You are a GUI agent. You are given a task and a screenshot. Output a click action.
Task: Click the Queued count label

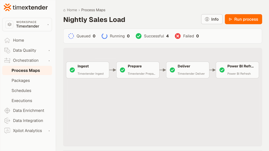pos(86,36)
